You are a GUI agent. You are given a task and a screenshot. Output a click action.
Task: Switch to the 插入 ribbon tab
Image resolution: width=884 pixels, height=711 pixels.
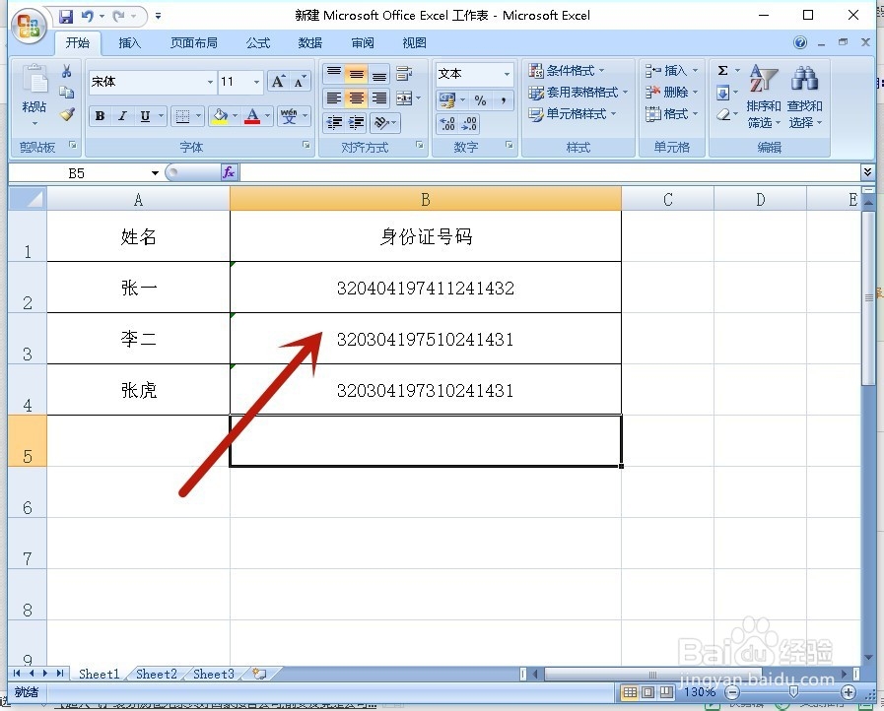coord(132,42)
